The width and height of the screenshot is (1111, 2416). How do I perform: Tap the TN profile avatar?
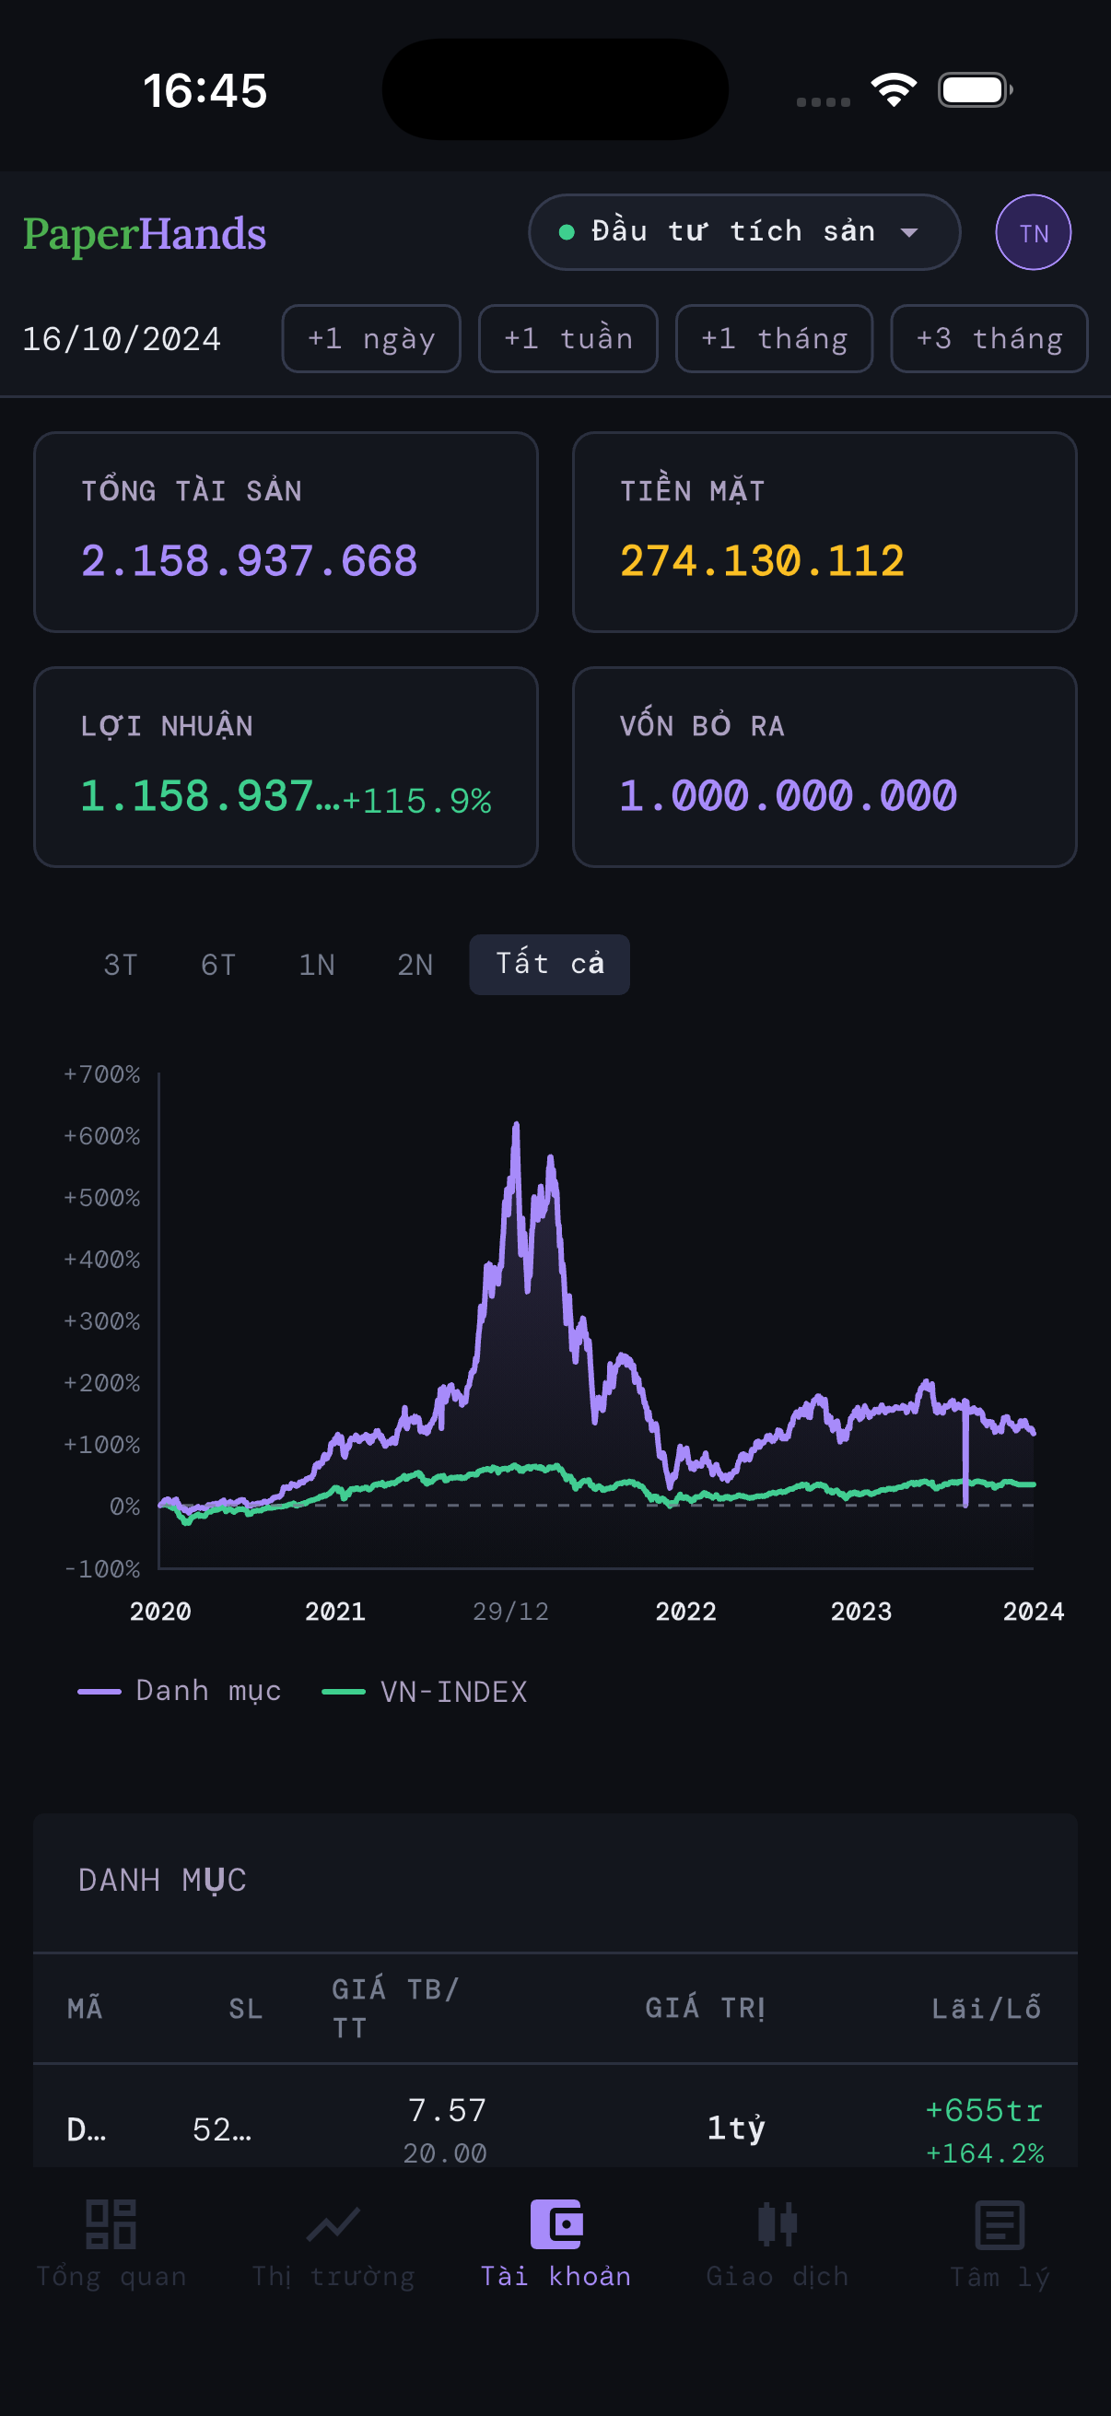(1034, 232)
